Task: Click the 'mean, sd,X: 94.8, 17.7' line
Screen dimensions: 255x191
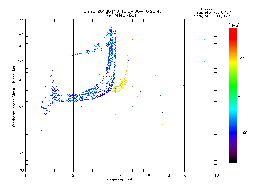Action: [212, 16]
